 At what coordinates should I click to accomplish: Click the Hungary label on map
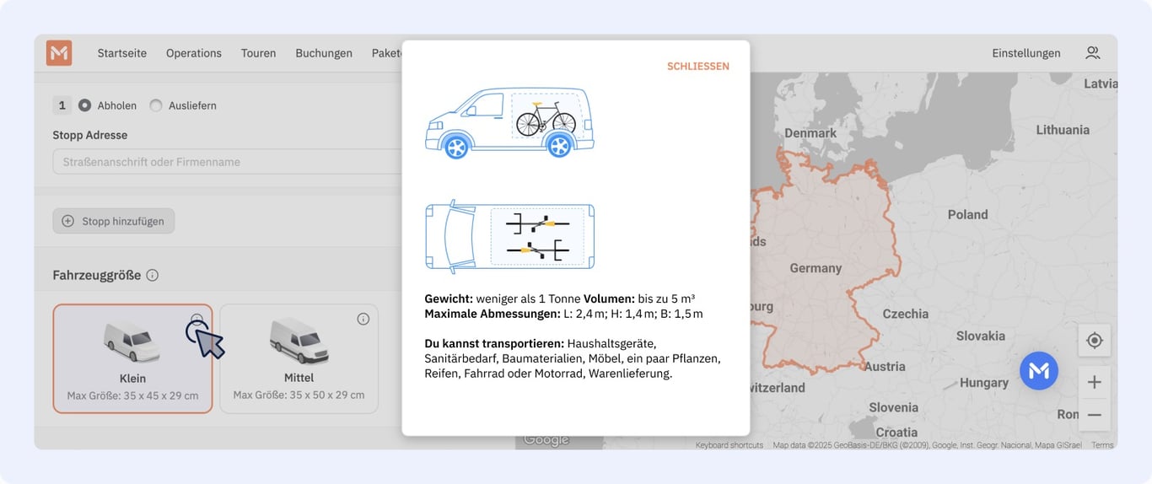[984, 383]
